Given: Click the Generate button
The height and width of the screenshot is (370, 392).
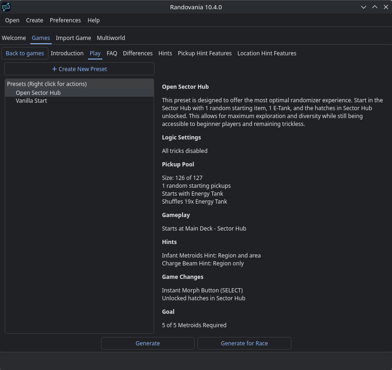Looking at the screenshot, I should [148, 344].
